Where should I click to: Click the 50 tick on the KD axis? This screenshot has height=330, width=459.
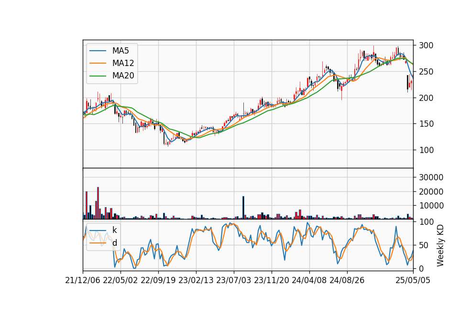click(424, 245)
